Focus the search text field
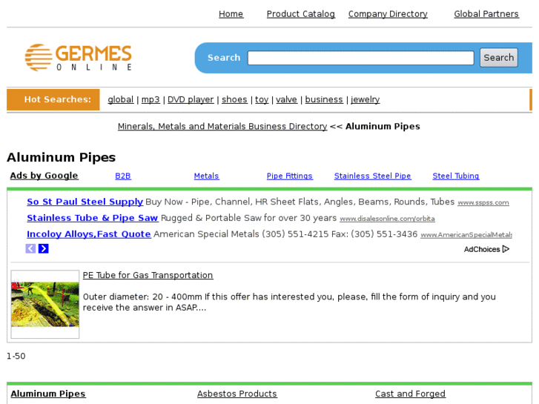The image size is (539, 404). (x=360, y=58)
